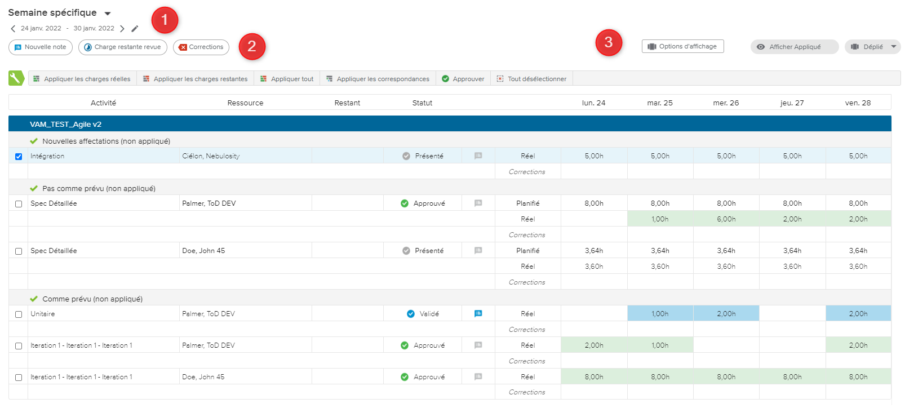The height and width of the screenshot is (408, 905).
Task: Toggle Afficher Appliqué visibility
Action: pyautogui.click(x=794, y=47)
